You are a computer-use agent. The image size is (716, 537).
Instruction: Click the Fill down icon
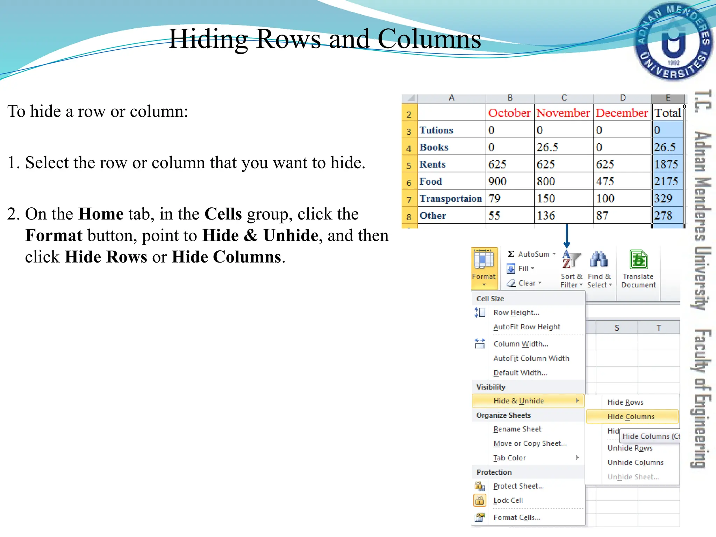click(x=511, y=268)
